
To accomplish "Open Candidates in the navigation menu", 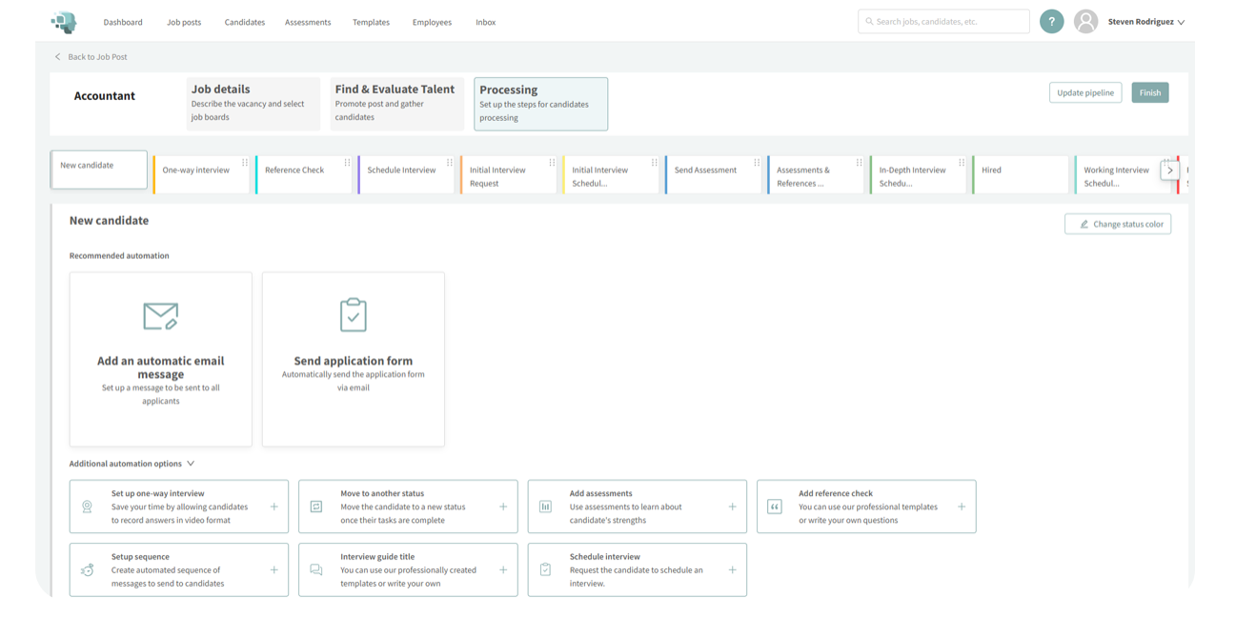I will (244, 21).
